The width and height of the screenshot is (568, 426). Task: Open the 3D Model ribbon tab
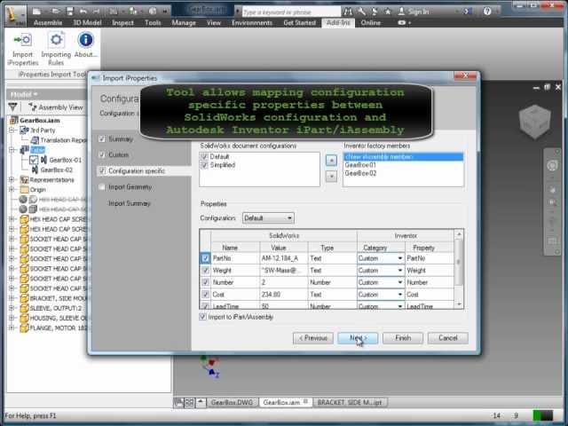pyautogui.click(x=87, y=22)
